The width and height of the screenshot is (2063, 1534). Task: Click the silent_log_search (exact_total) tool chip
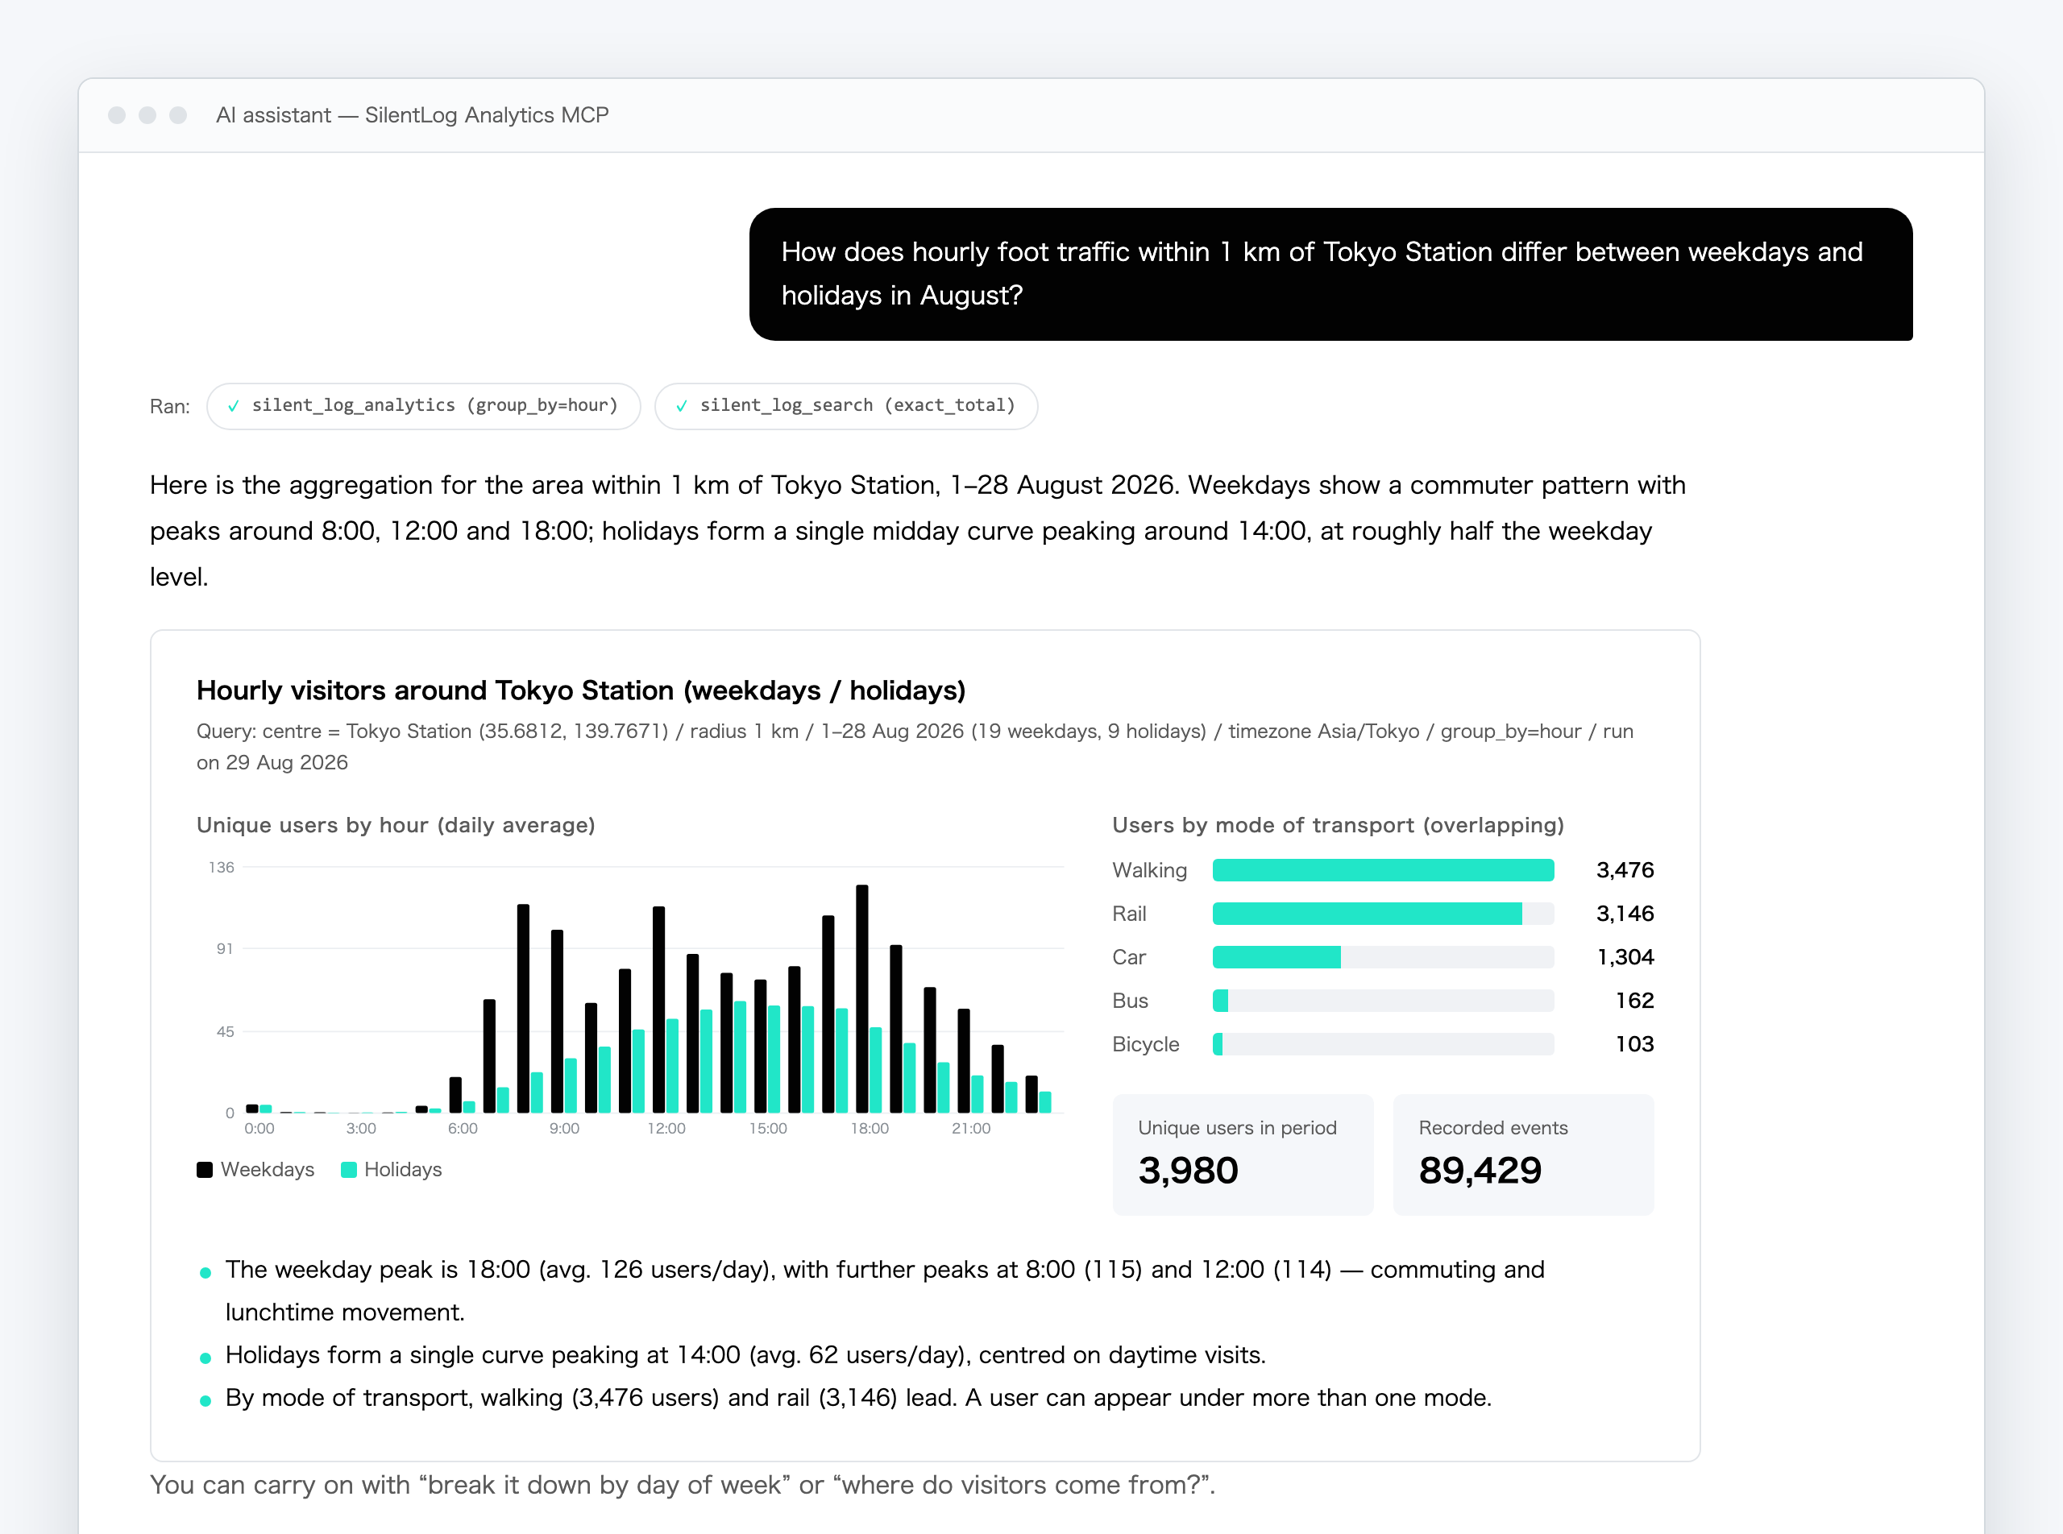point(845,406)
